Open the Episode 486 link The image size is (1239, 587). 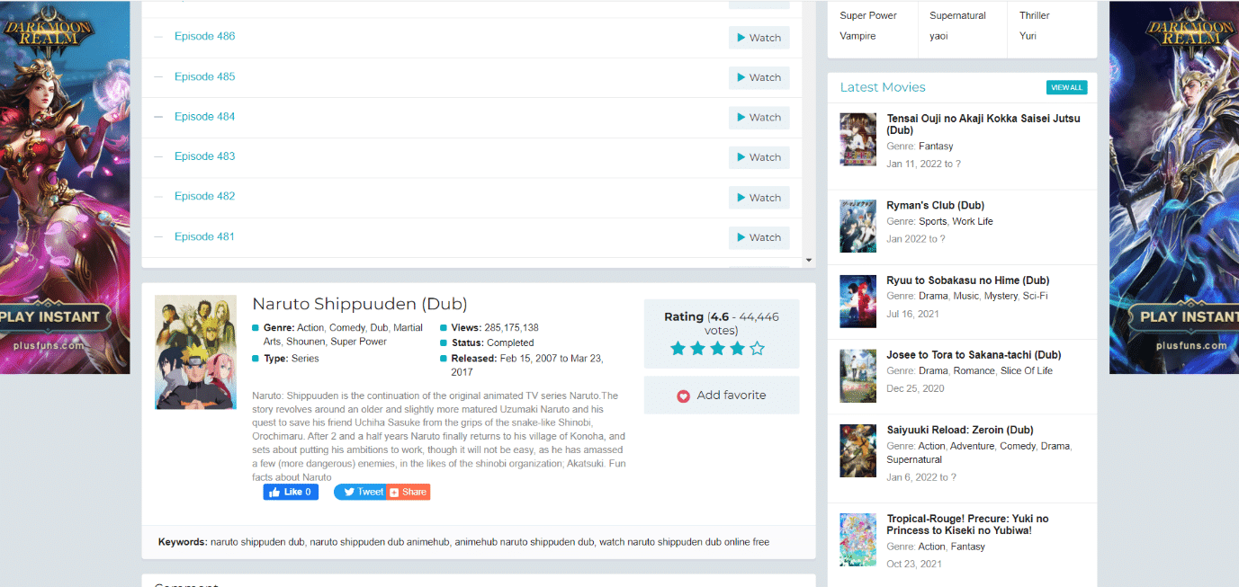[x=204, y=36]
